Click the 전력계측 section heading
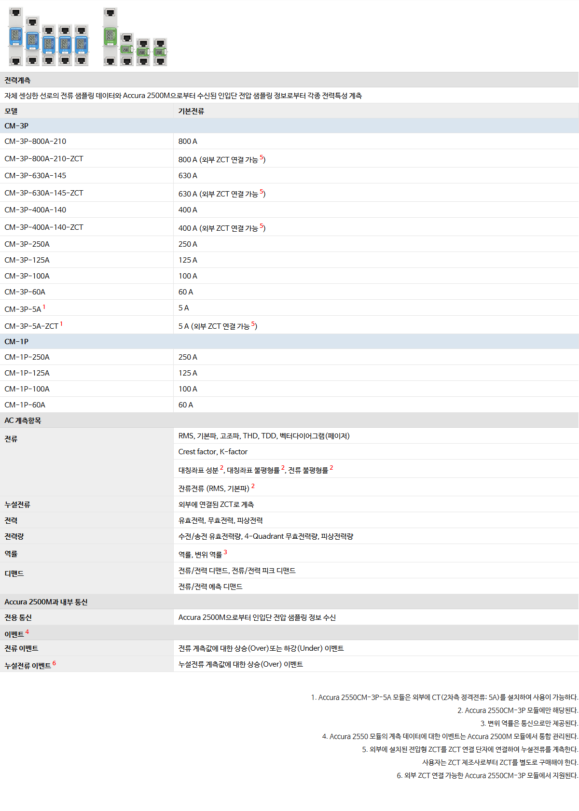This screenshot has width=579, height=811. point(17,80)
